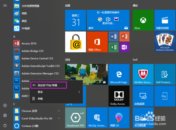Launch 画图 3D tile
This screenshot has height=130, width=176.
pos(119,118)
